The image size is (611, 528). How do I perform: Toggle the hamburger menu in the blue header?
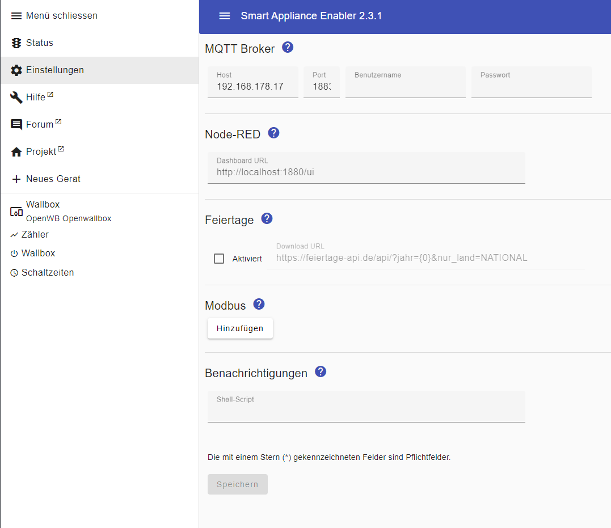[x=225, y=16]
